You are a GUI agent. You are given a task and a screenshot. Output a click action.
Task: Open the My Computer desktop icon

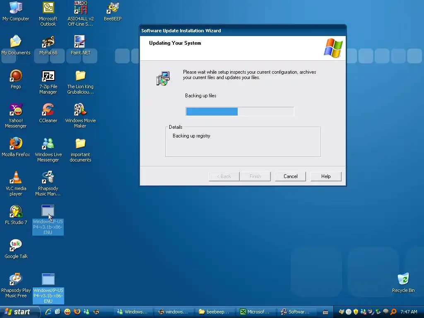coord(16,11)
